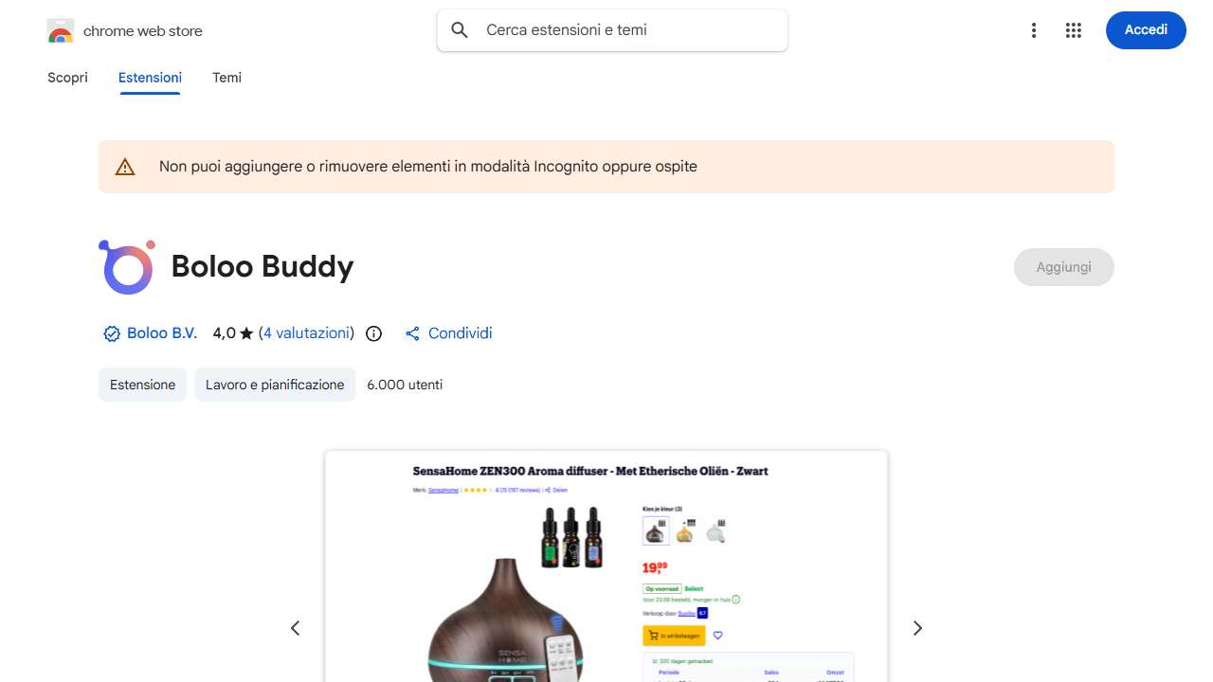Click the Boloo Buddy extension logo
The height and width of the screenshot is (682, 1213).
pos(127,267)
